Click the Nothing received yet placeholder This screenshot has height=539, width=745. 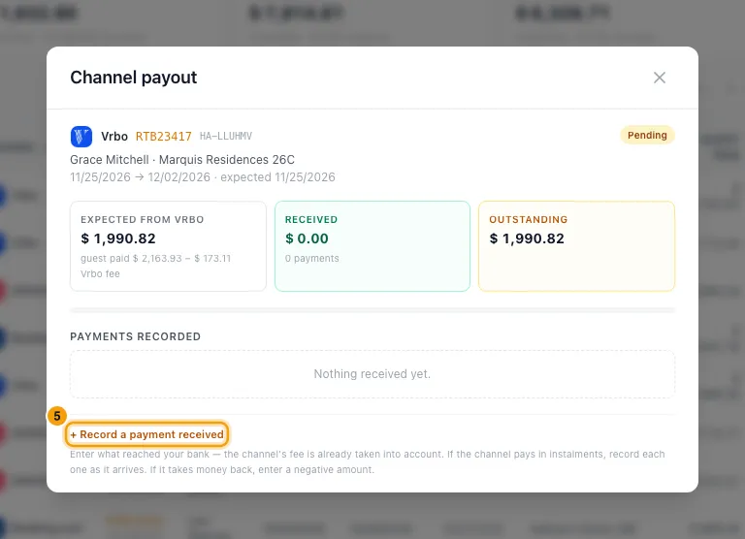[x=372, y=374]
